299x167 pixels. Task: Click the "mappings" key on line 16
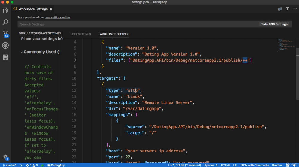click(118, 115)
